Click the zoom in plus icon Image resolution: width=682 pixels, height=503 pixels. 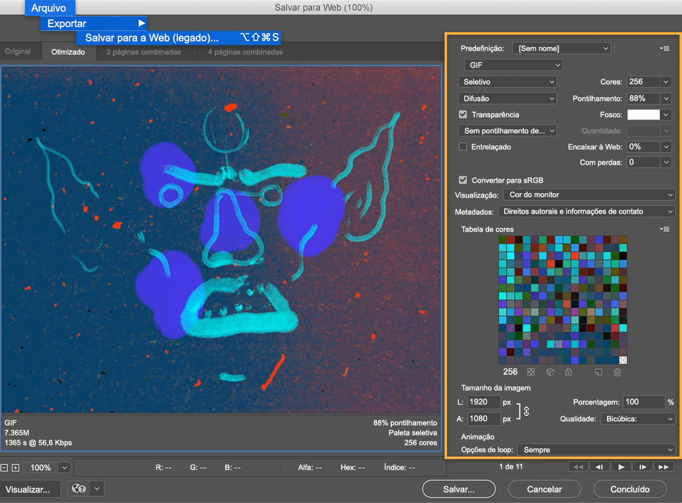tap(15, 468)
